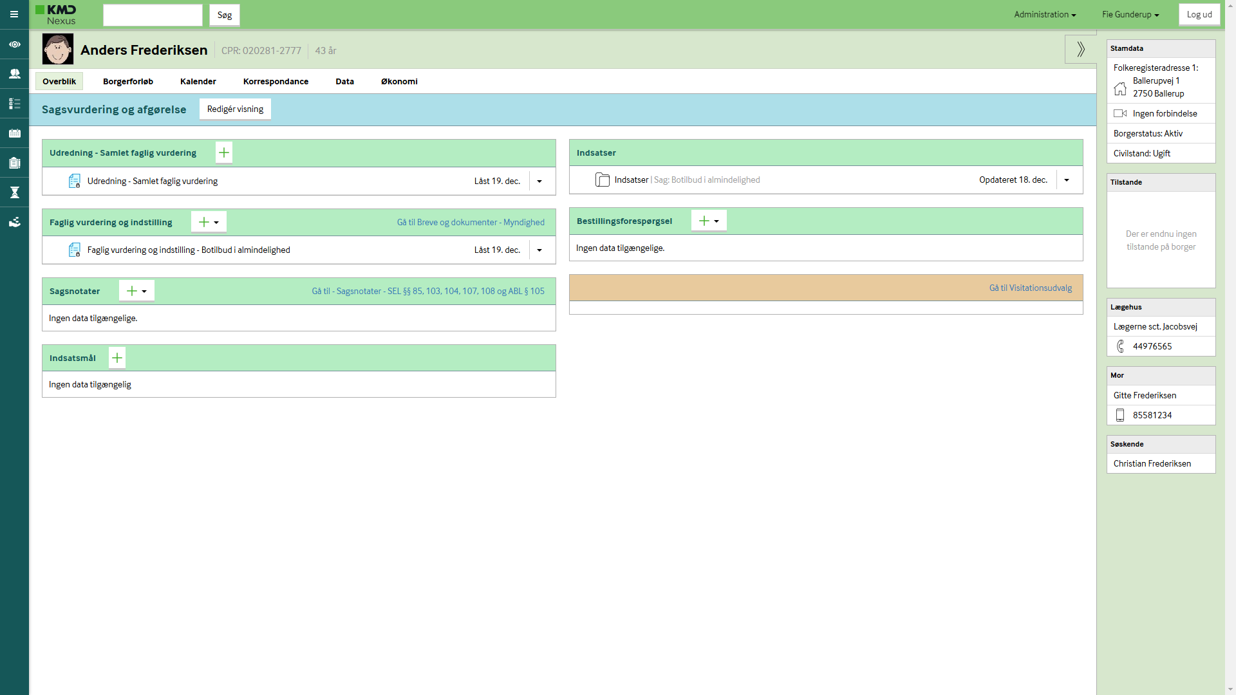Open the citizens sidebar icon
The image size is (1236, 695).
click(x=14, y=74)
